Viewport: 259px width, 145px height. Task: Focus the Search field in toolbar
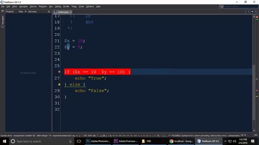[241, 6]
